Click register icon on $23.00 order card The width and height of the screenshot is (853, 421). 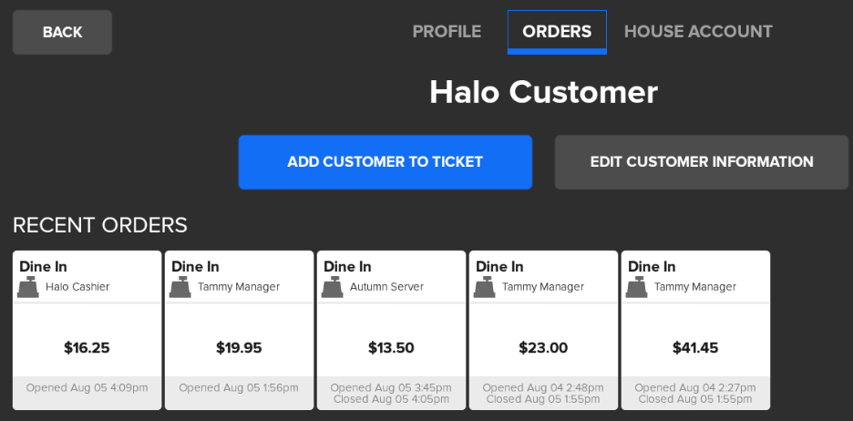485,287
